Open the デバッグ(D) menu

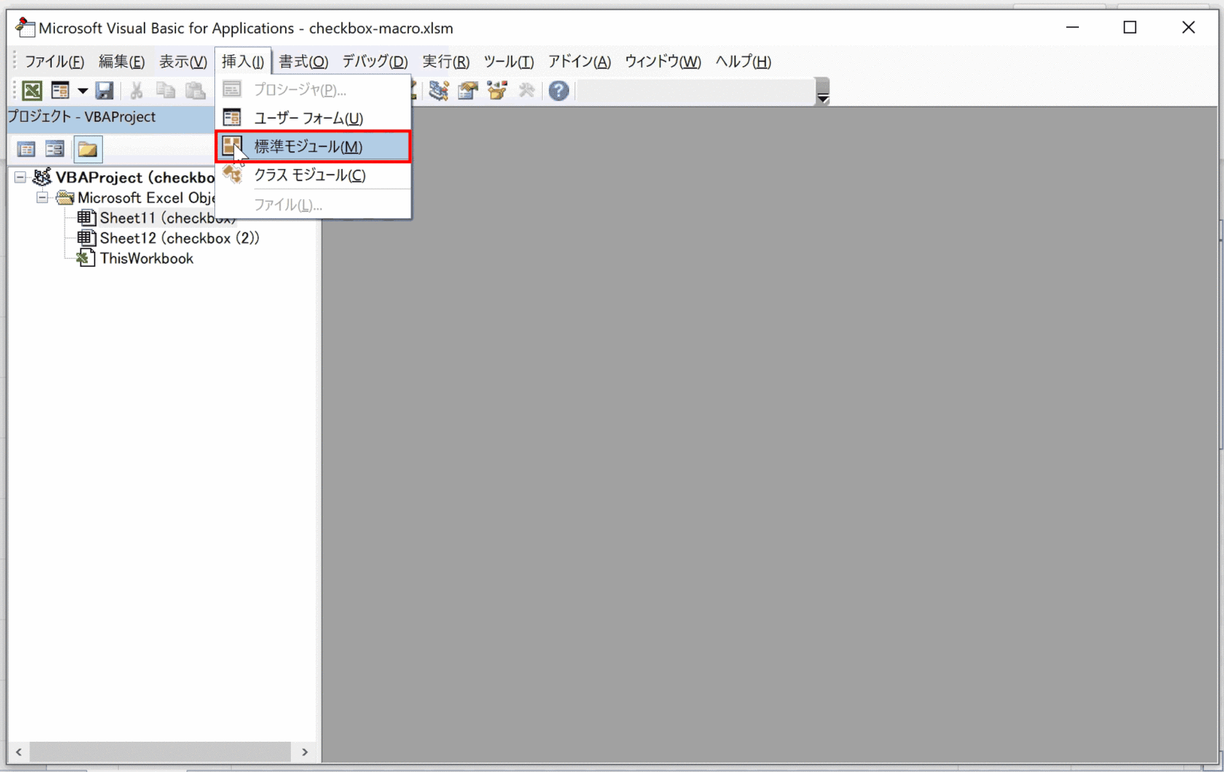pos(375,61)
